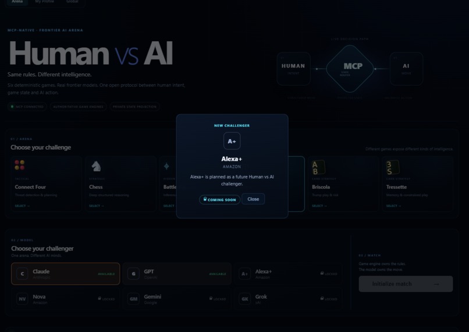Select the locked Nova challenger card

click(x=66, y=299)
